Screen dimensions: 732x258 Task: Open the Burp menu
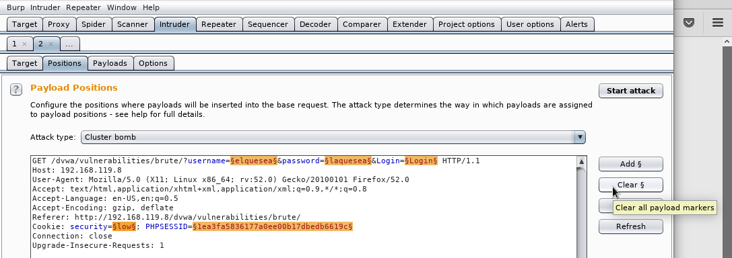click(x=15, y=7)
